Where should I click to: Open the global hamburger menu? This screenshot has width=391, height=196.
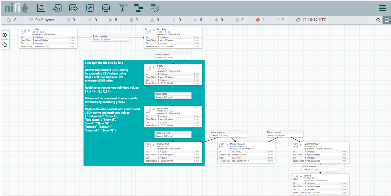tap(382, 8)
